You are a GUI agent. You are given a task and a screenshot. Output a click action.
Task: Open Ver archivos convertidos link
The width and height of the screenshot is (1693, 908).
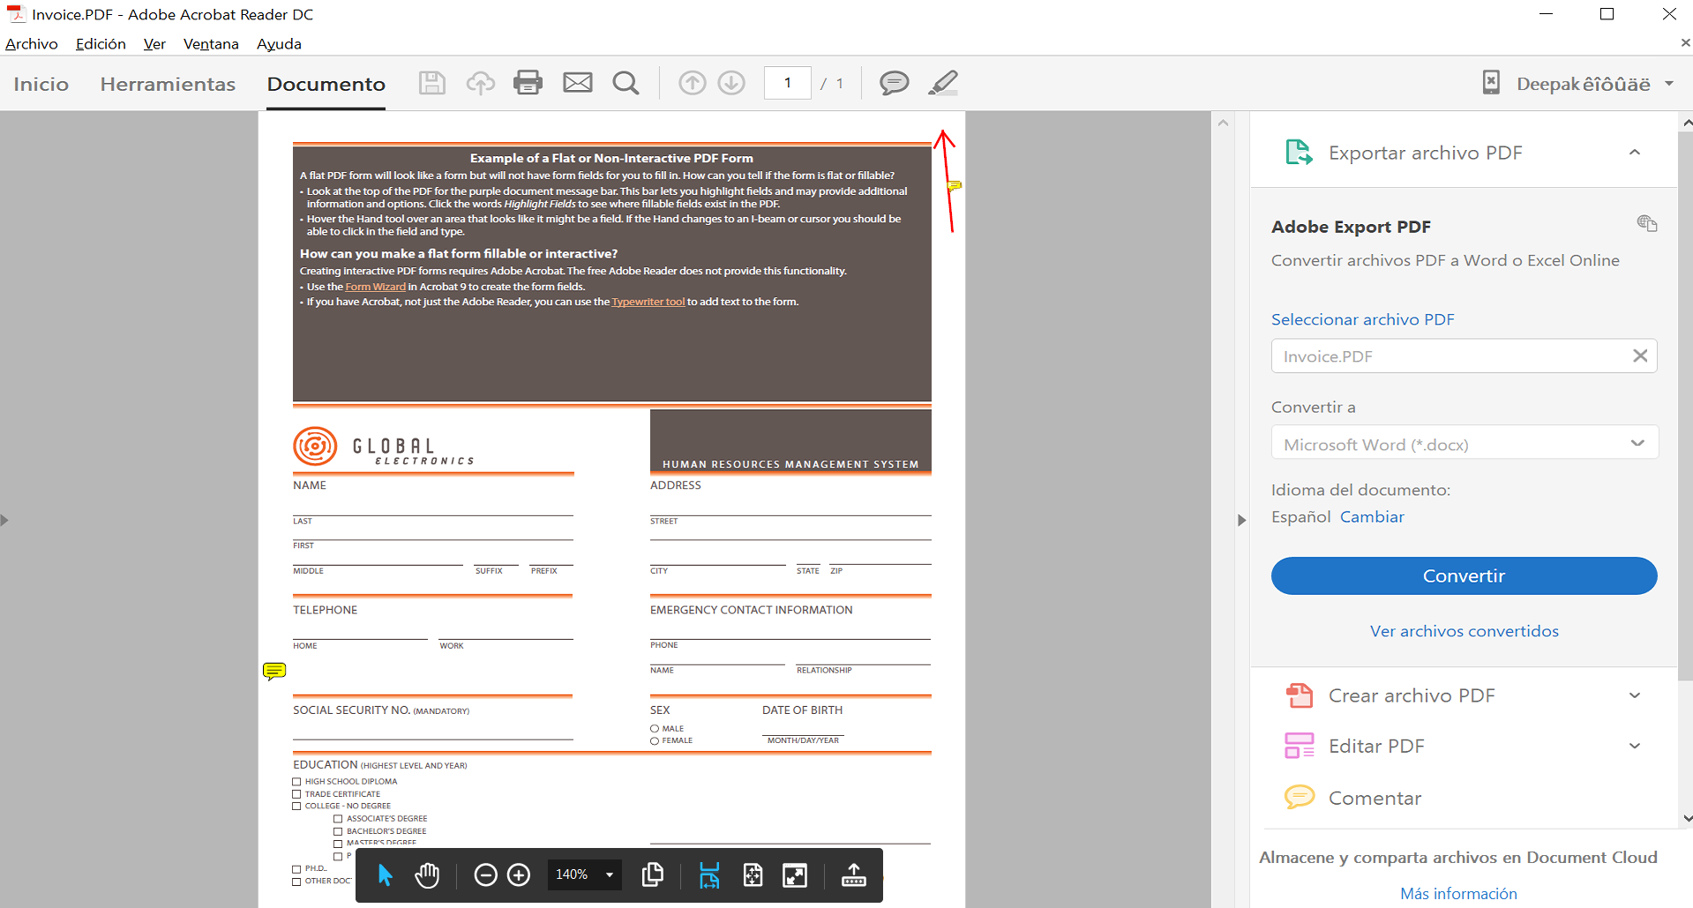point(1464,631)
